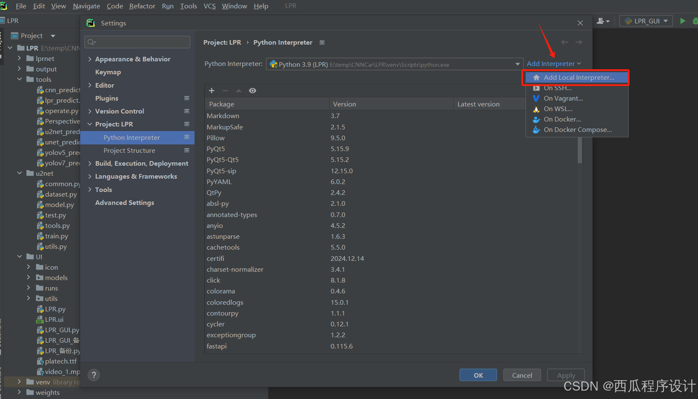Click the green Run button
Screen dimensions: 698x399
[x=683, y=21]
